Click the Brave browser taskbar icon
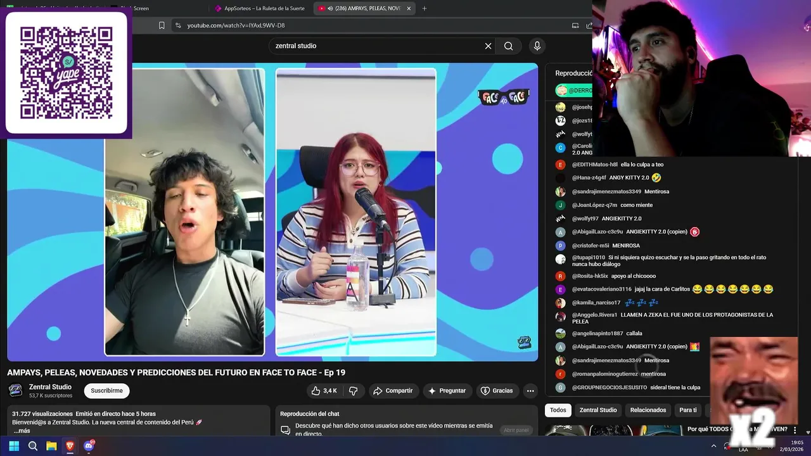Viewport: 811px width, 456px height. 70,446
